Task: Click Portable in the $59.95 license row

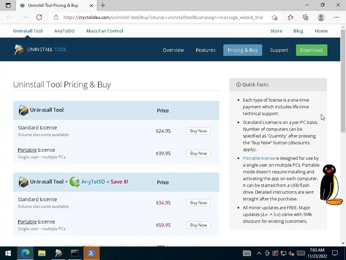Action: [27, 222]
